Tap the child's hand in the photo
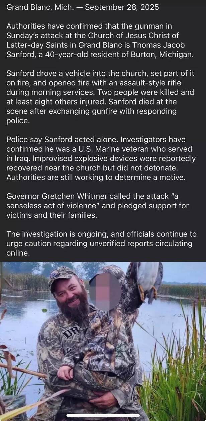Viewport: 206px width, 421px height. click(65, 372)
